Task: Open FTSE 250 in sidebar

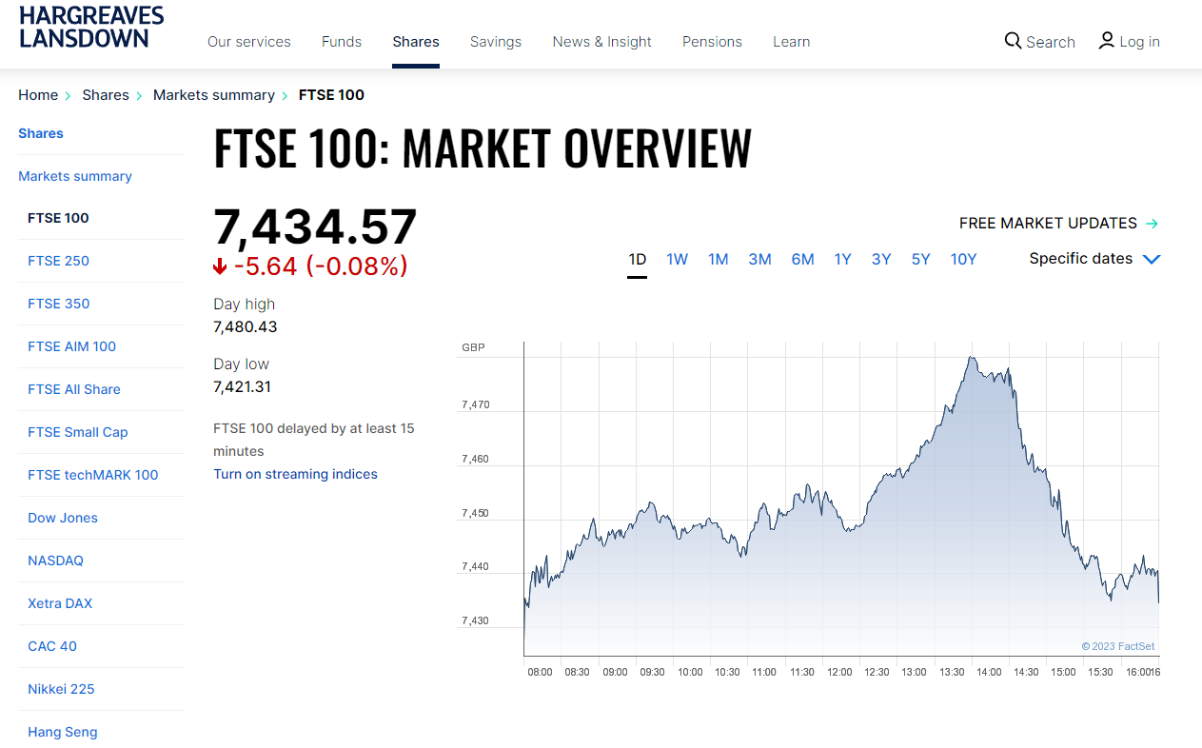Action: pos(59,261)
